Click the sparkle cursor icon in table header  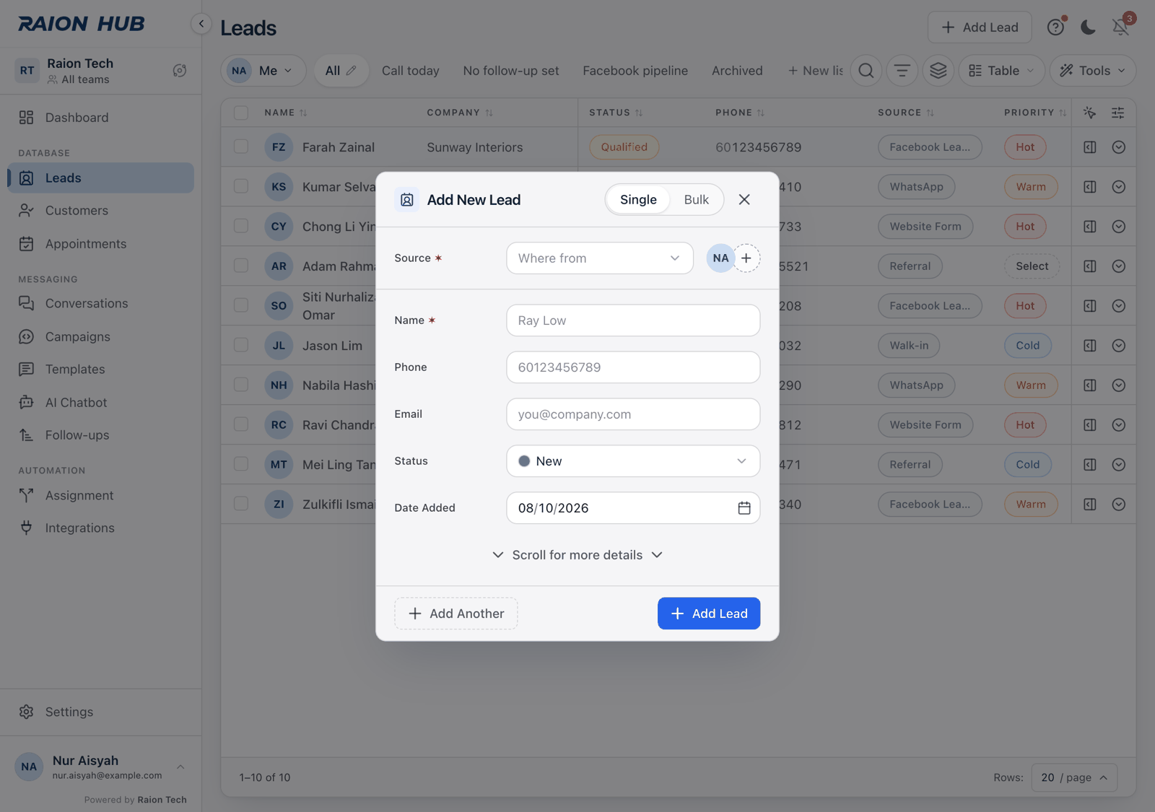point(1090,113)
